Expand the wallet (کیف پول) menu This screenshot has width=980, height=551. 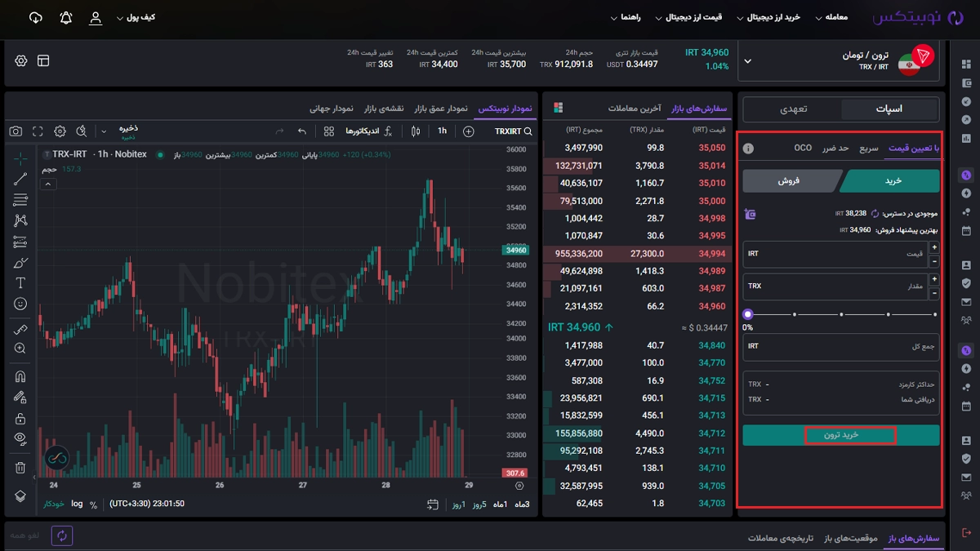[136, 17]
